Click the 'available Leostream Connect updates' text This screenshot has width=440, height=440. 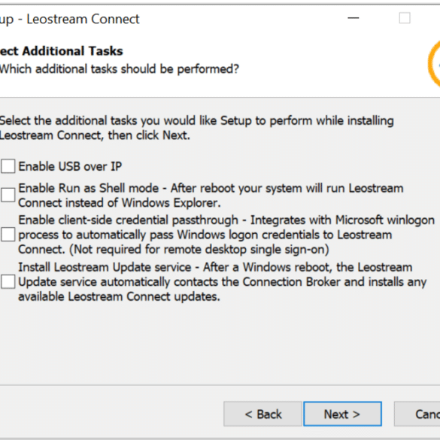(119, 296)
